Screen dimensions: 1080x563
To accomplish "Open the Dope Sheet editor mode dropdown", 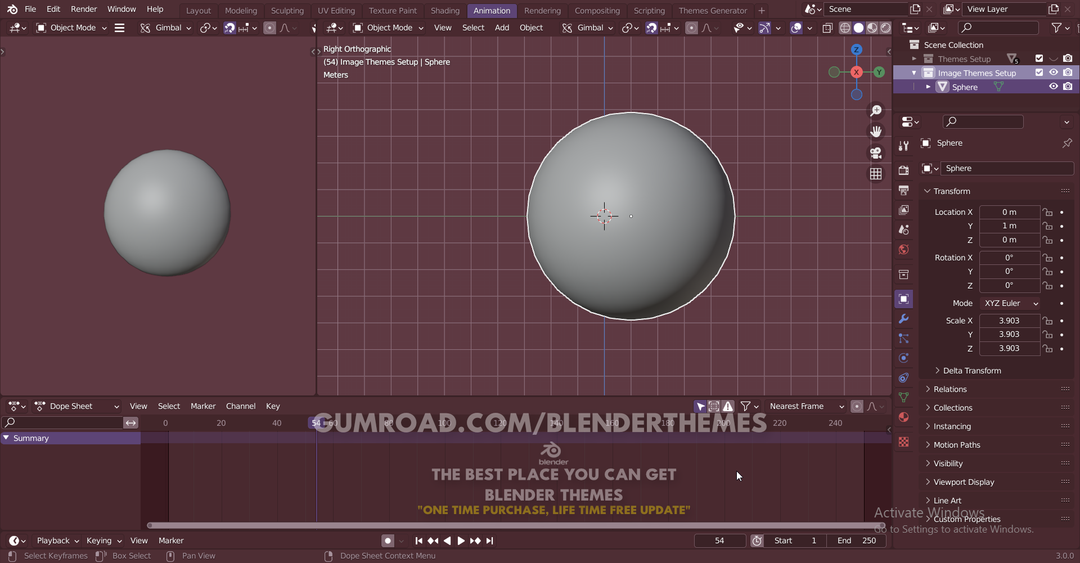I will [x=77, y=406].
